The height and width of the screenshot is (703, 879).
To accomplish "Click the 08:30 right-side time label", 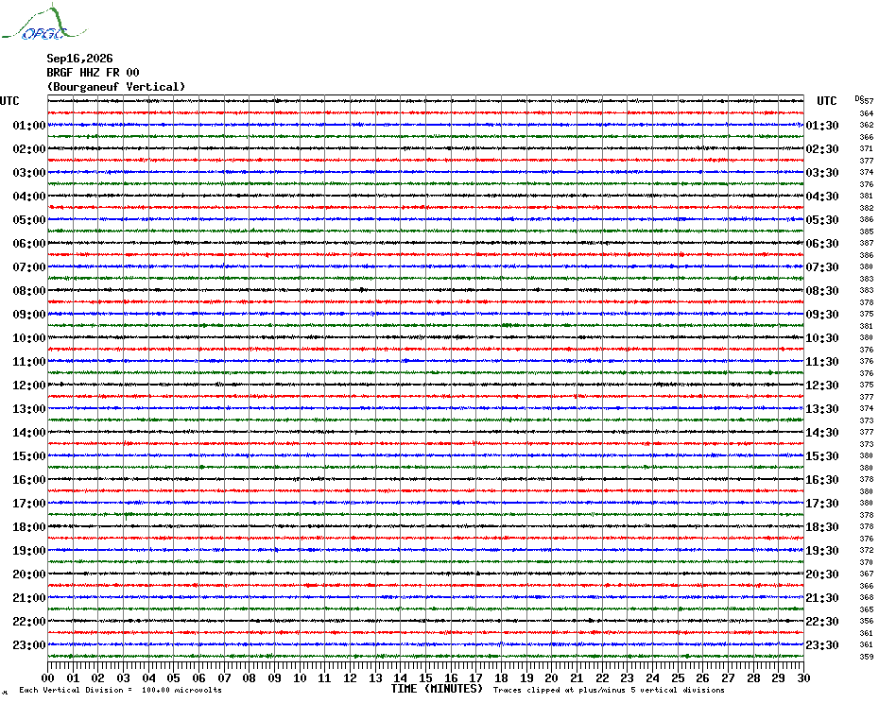I will tap(822, 290).
